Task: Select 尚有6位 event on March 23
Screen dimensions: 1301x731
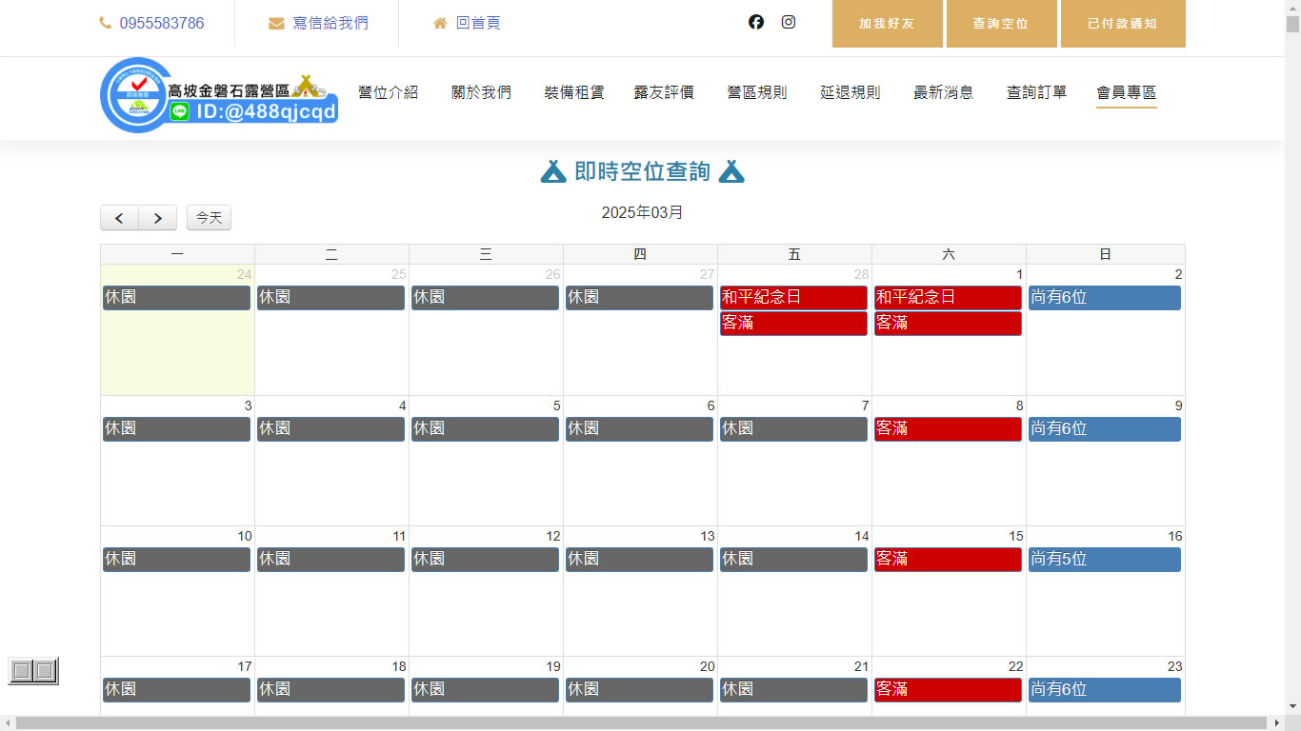Action: click(x=1105, y=690)
